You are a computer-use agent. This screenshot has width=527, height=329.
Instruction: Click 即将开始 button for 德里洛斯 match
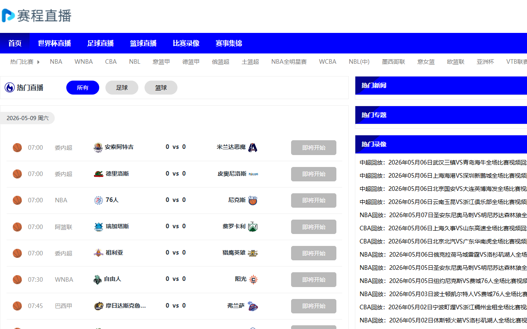[x=314, y=174]
